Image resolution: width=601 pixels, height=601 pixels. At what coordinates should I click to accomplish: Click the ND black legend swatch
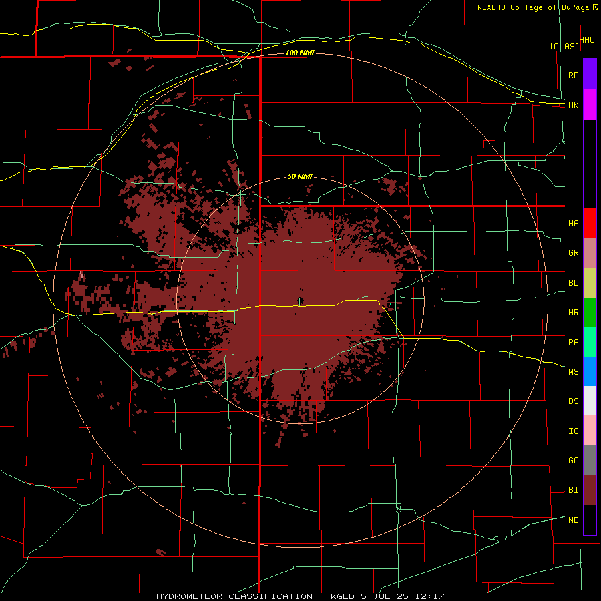click(590, 520)
